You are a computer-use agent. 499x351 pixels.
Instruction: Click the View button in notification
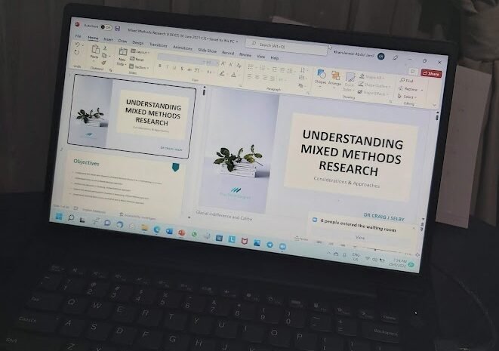tap(360, 238)
